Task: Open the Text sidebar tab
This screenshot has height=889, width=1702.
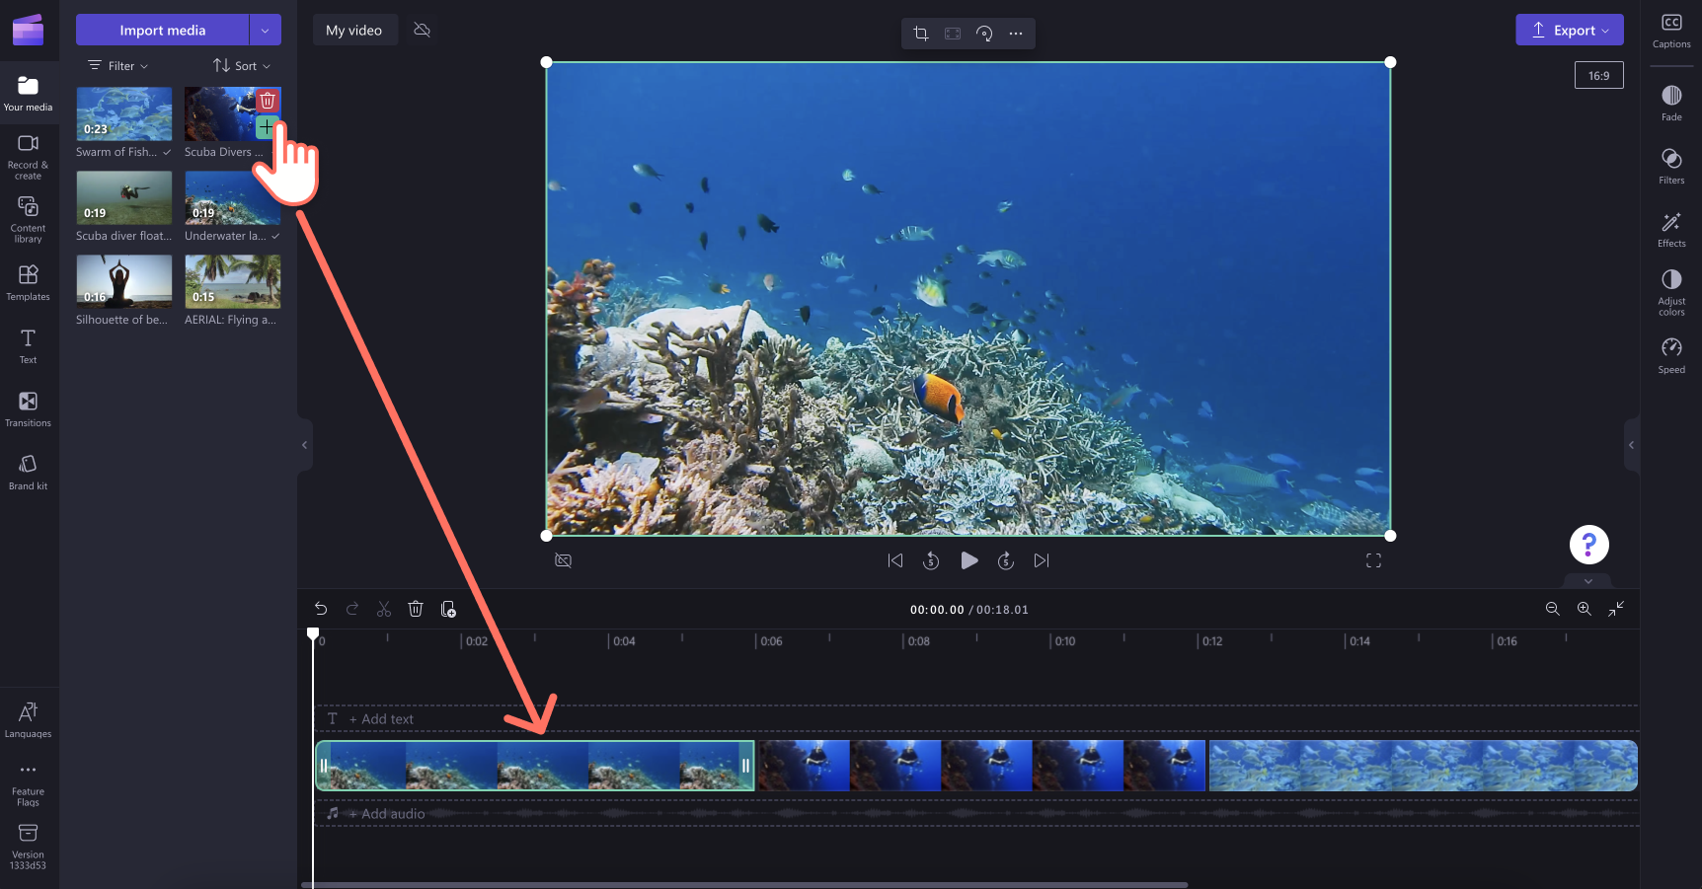Action: click(x=28, y=345)
